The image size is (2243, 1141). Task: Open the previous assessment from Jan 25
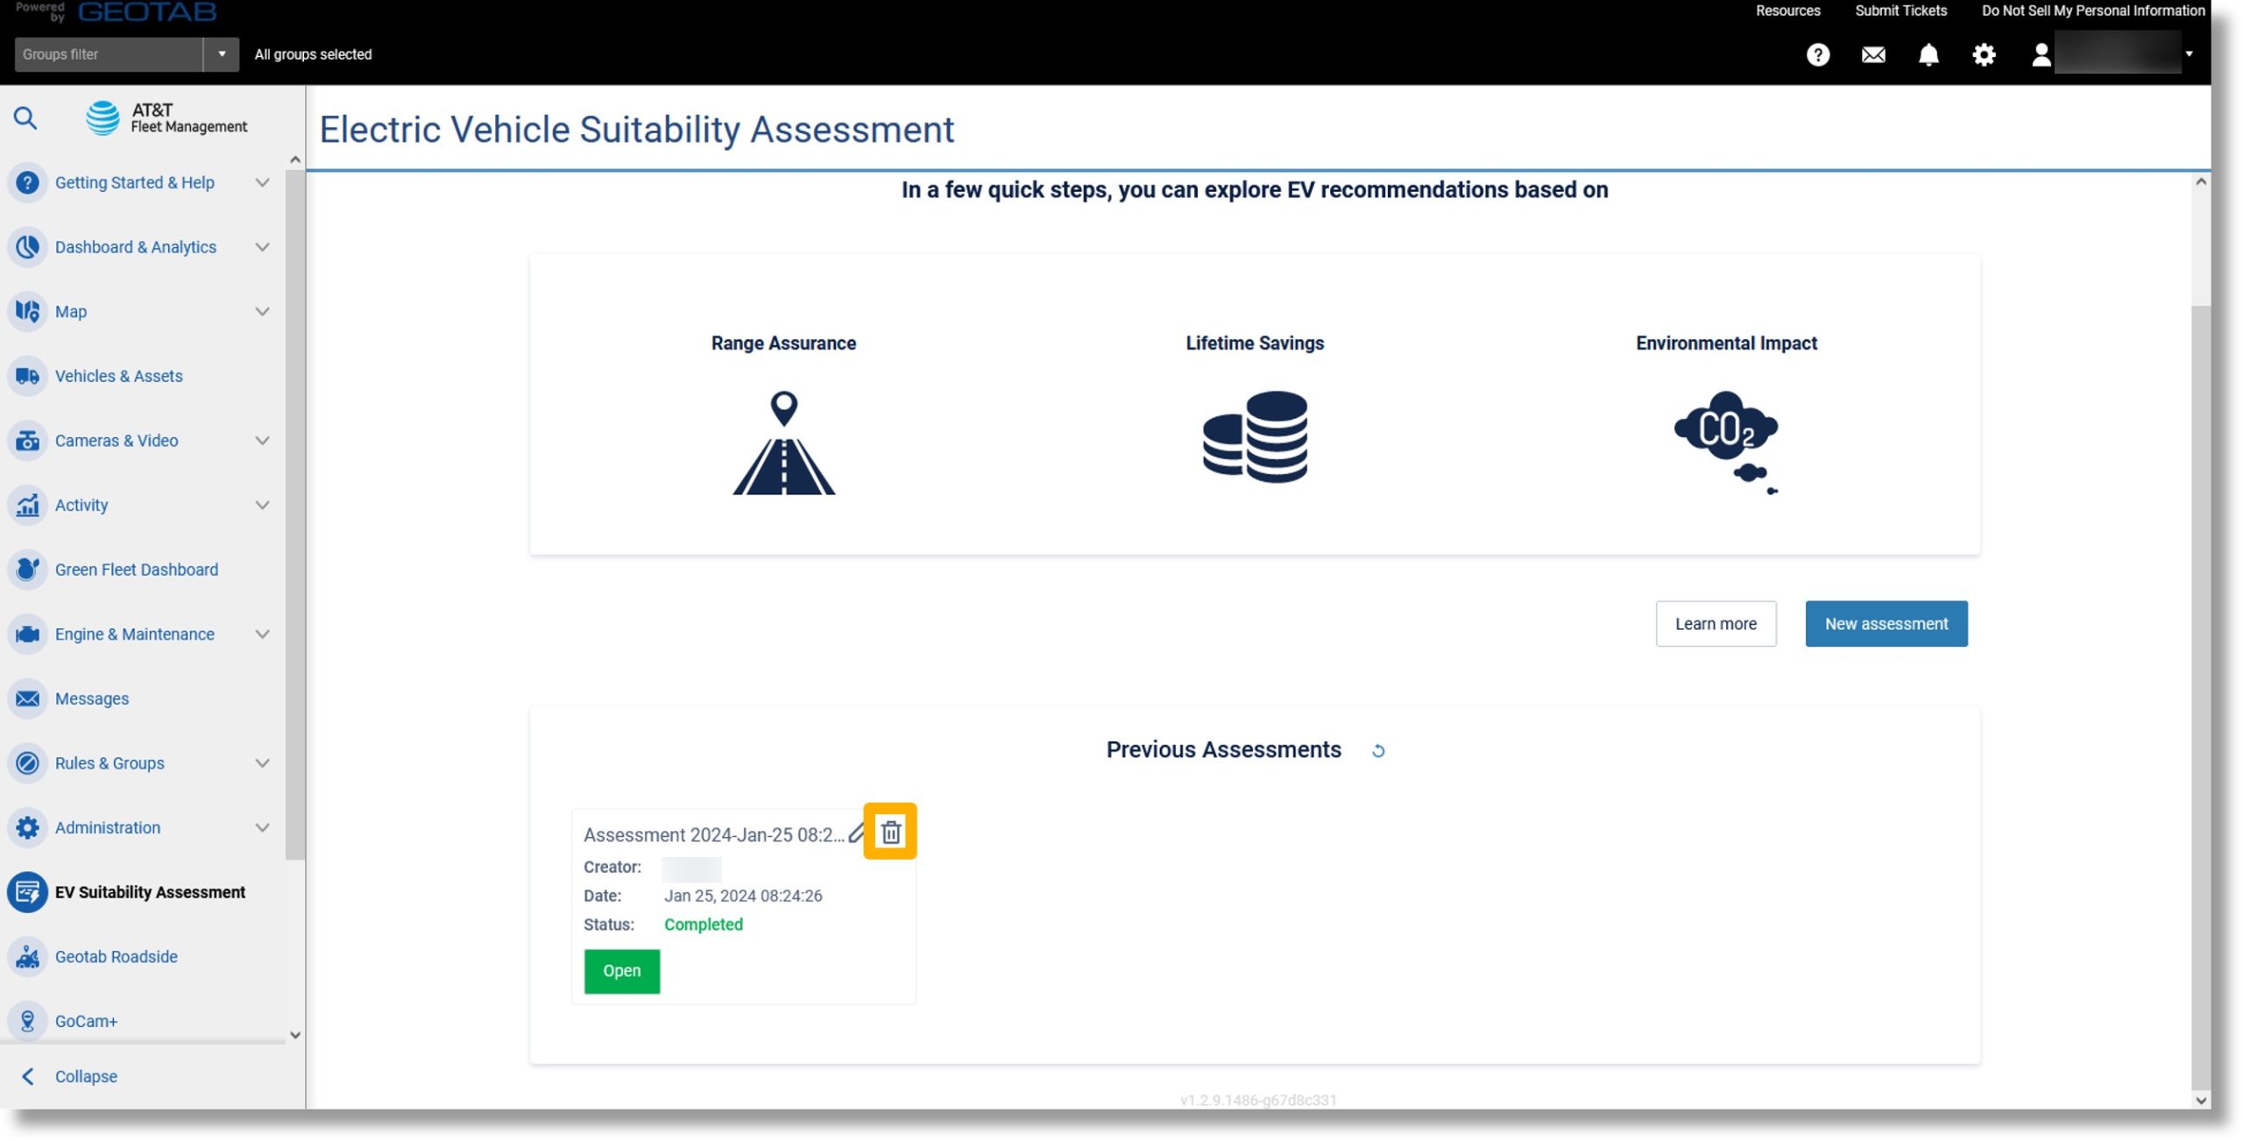621,971
